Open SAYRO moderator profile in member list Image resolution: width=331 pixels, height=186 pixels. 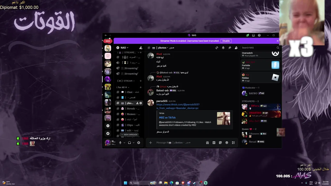[261, 93]
